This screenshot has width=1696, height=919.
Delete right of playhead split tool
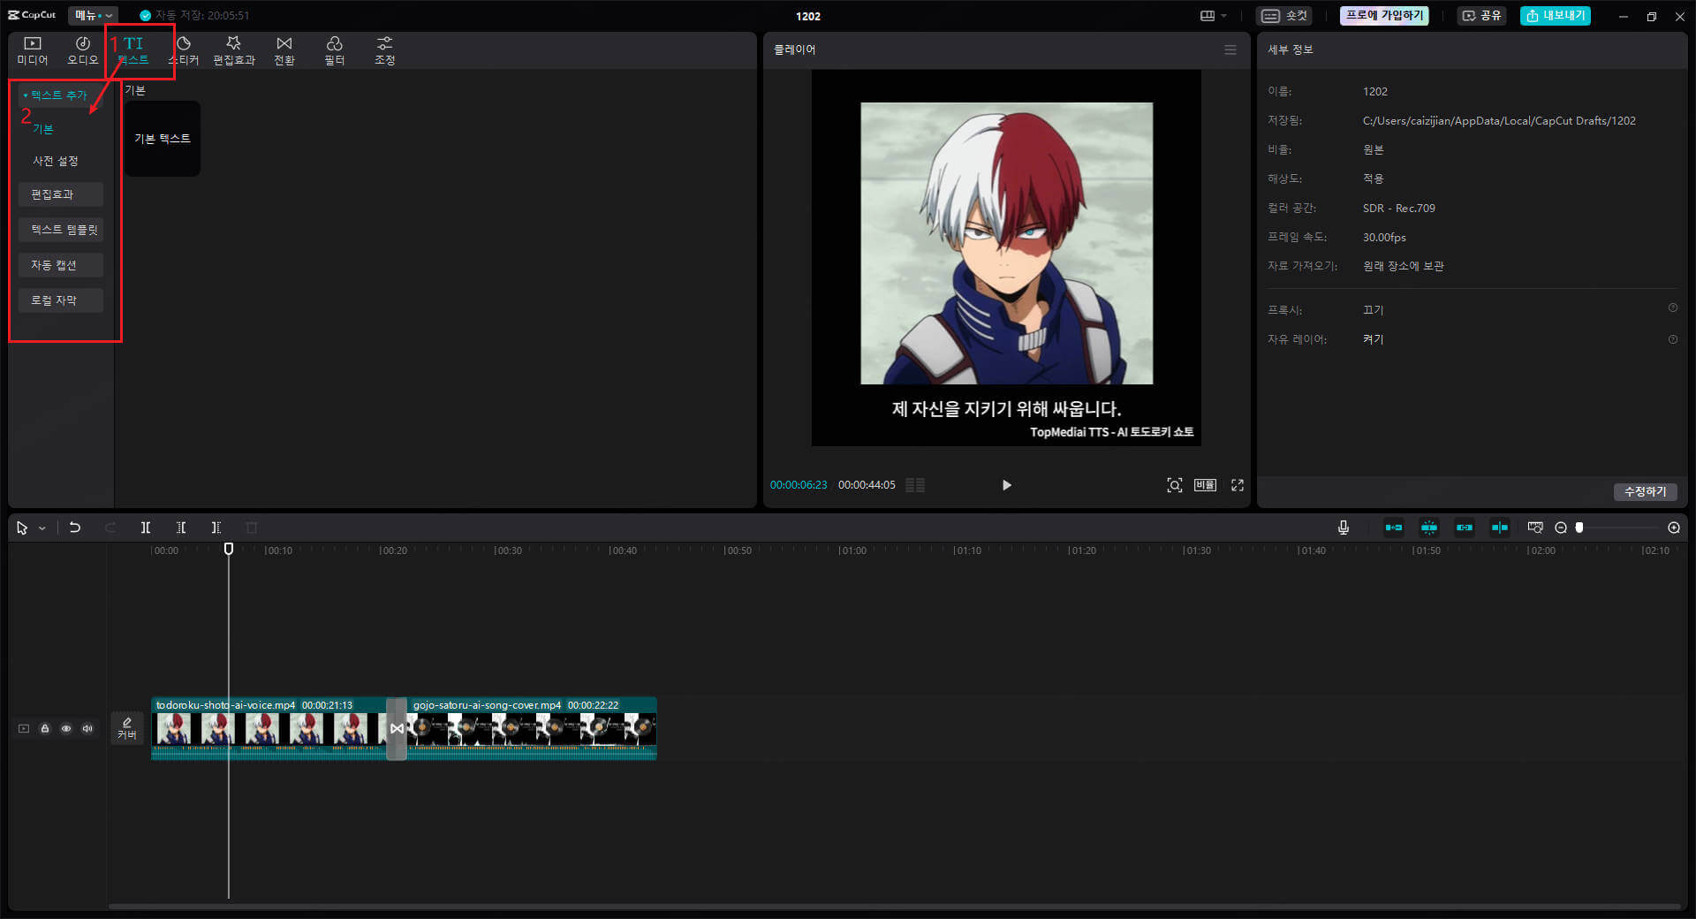(x=216, y=528)
